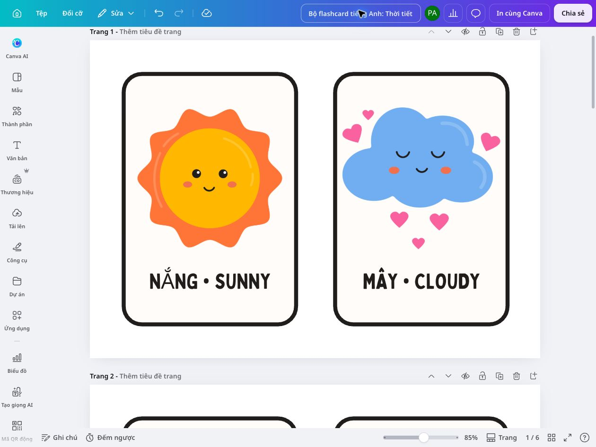Viewport: 596px width, 447px height.
Task: Open Mã QR động app
Action: tap(17, 430)
